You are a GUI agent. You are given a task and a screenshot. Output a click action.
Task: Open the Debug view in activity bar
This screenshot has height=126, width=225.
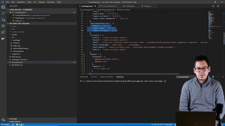coord(3,26)
